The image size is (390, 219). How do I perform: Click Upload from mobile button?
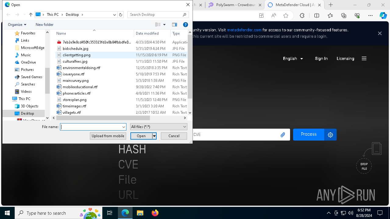(108, 136)
